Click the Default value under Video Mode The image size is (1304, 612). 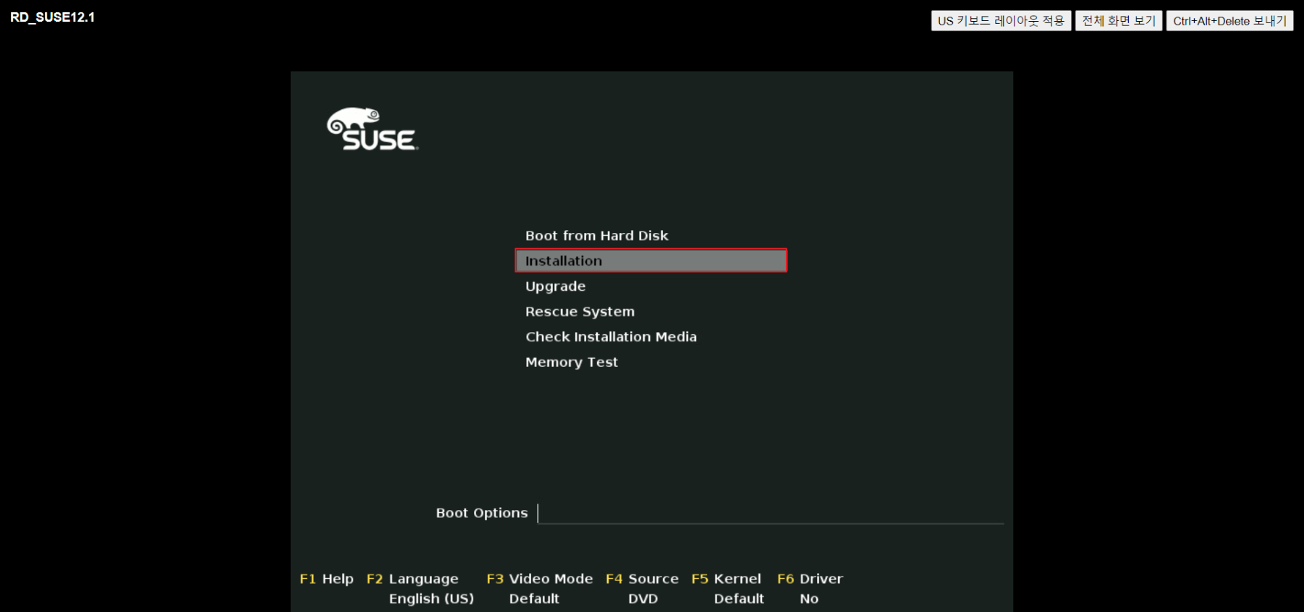click(534, 599)
